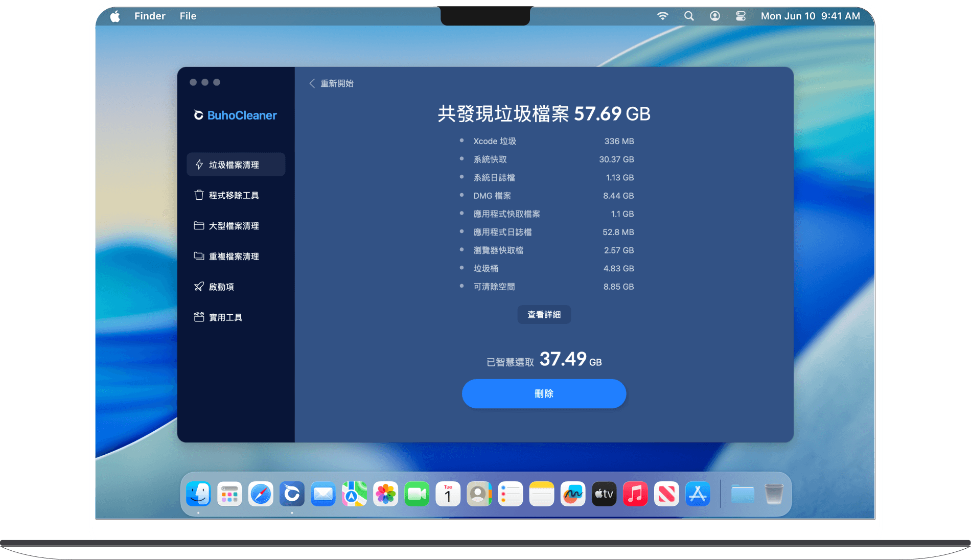Image resolution: width=971 pixels, height=560 pixels.
Task: Click the toolbox icon for 實用工具
Action: [199, 317]
